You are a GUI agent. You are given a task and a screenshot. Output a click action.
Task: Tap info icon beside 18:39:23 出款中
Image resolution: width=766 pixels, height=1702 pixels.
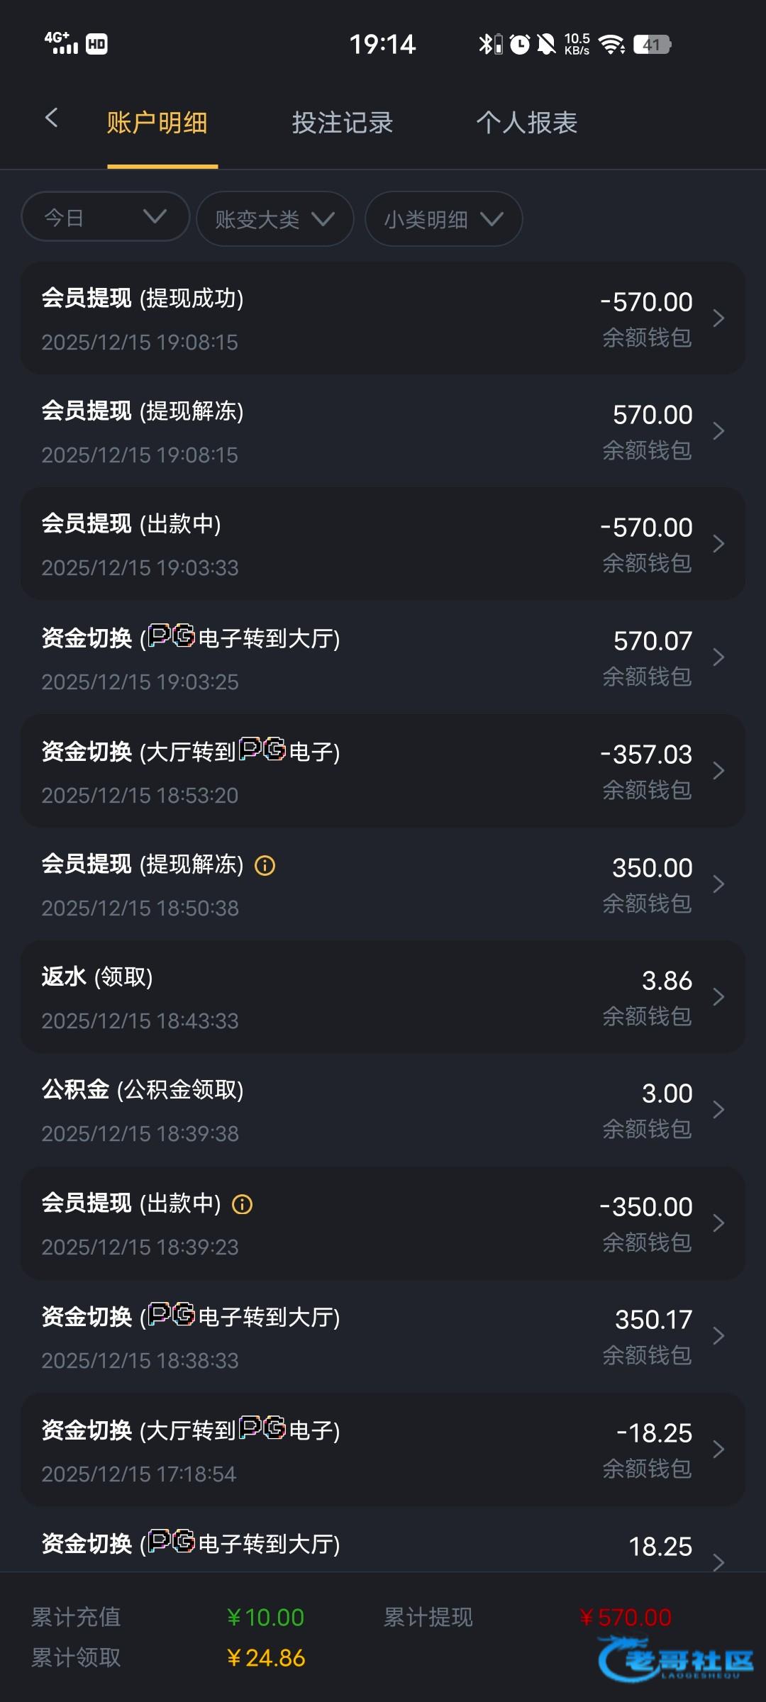[242, 1204]
